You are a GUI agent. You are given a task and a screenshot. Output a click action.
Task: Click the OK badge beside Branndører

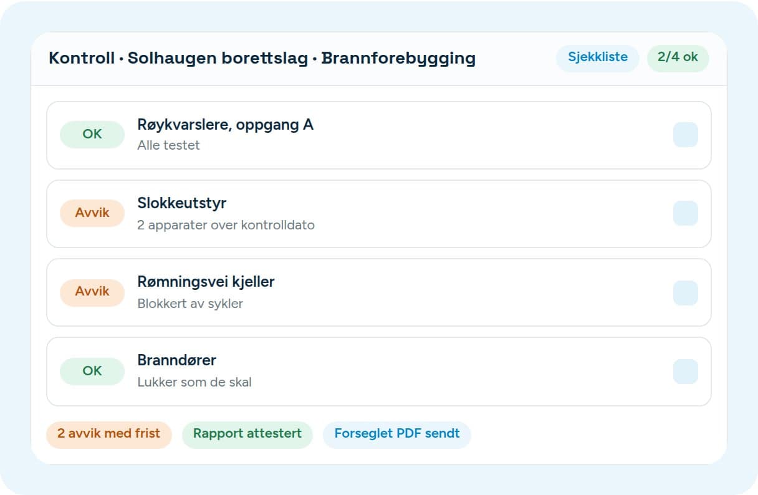point(92,371)
